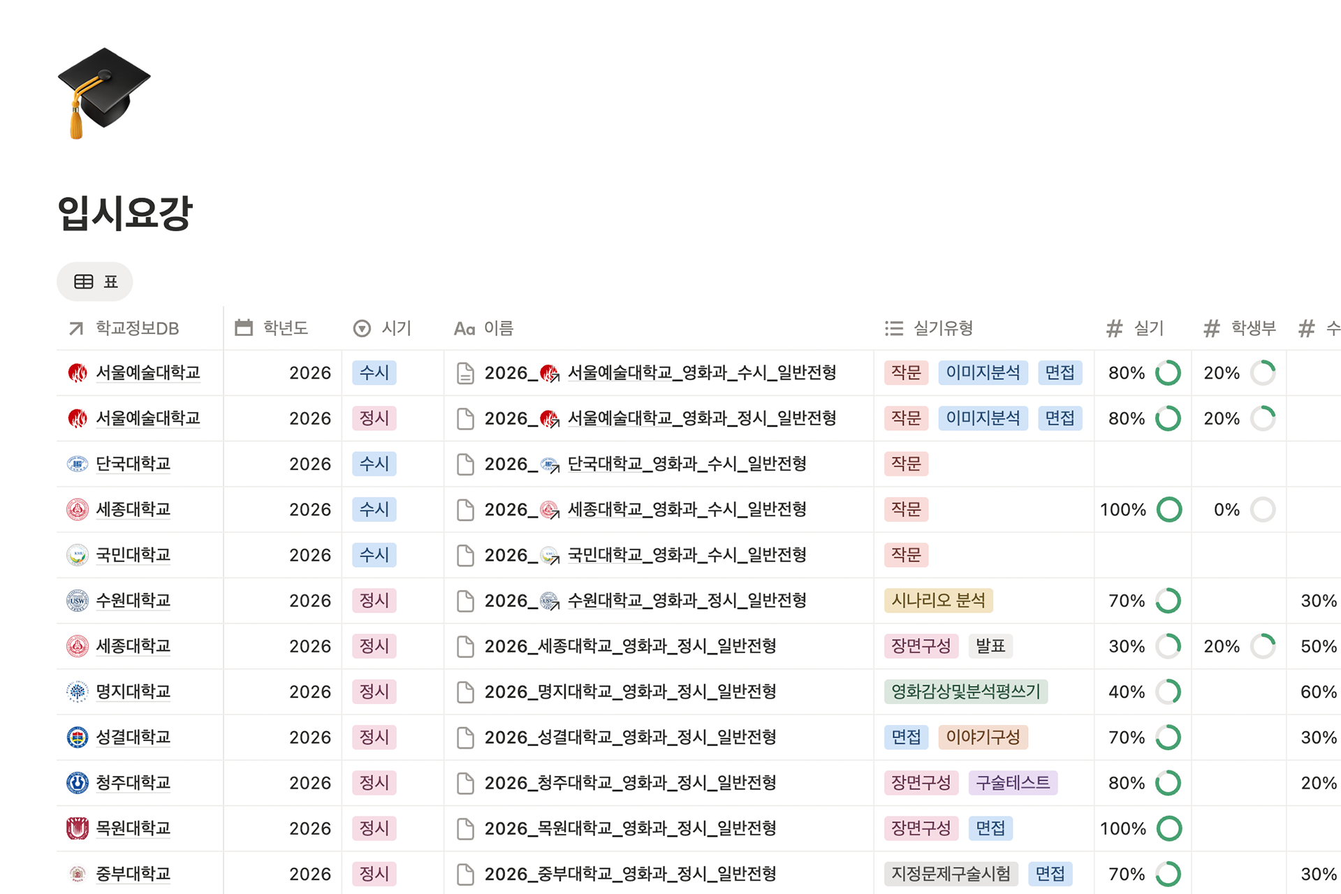Click 중부대학교 school logo icon
Image resolution: width=1341 pixels, height=894 pixels.
78,874
